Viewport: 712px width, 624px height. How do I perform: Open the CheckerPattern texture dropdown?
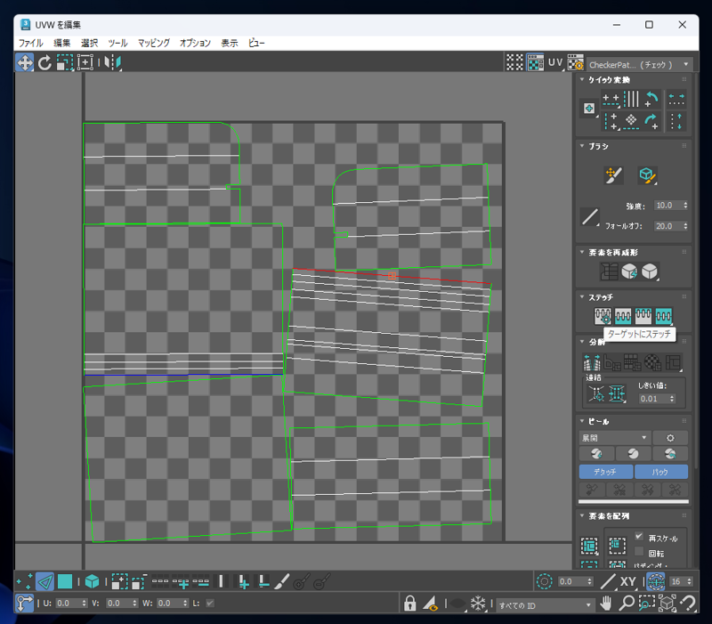point(640,64)
